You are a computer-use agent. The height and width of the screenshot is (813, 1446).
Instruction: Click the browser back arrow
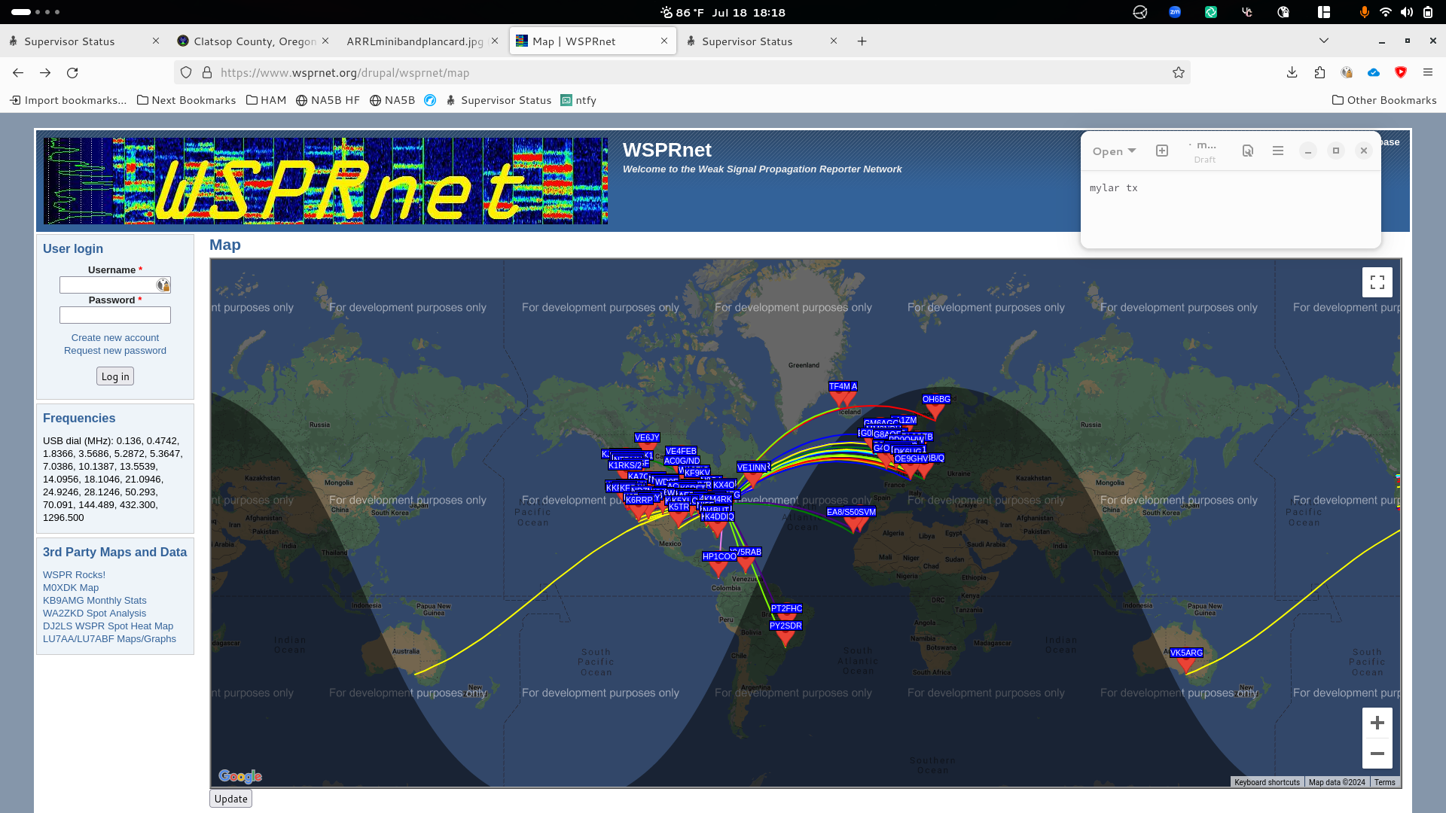tap(18, 72)
